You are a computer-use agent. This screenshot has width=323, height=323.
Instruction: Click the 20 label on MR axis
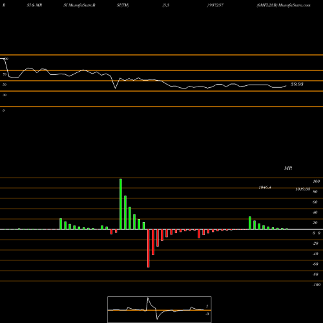pyautogui.click(x=315, y=223)
